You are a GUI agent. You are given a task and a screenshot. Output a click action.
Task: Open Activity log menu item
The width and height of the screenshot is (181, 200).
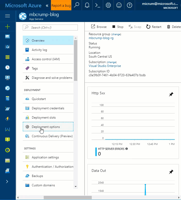click(x=48, y=50)
